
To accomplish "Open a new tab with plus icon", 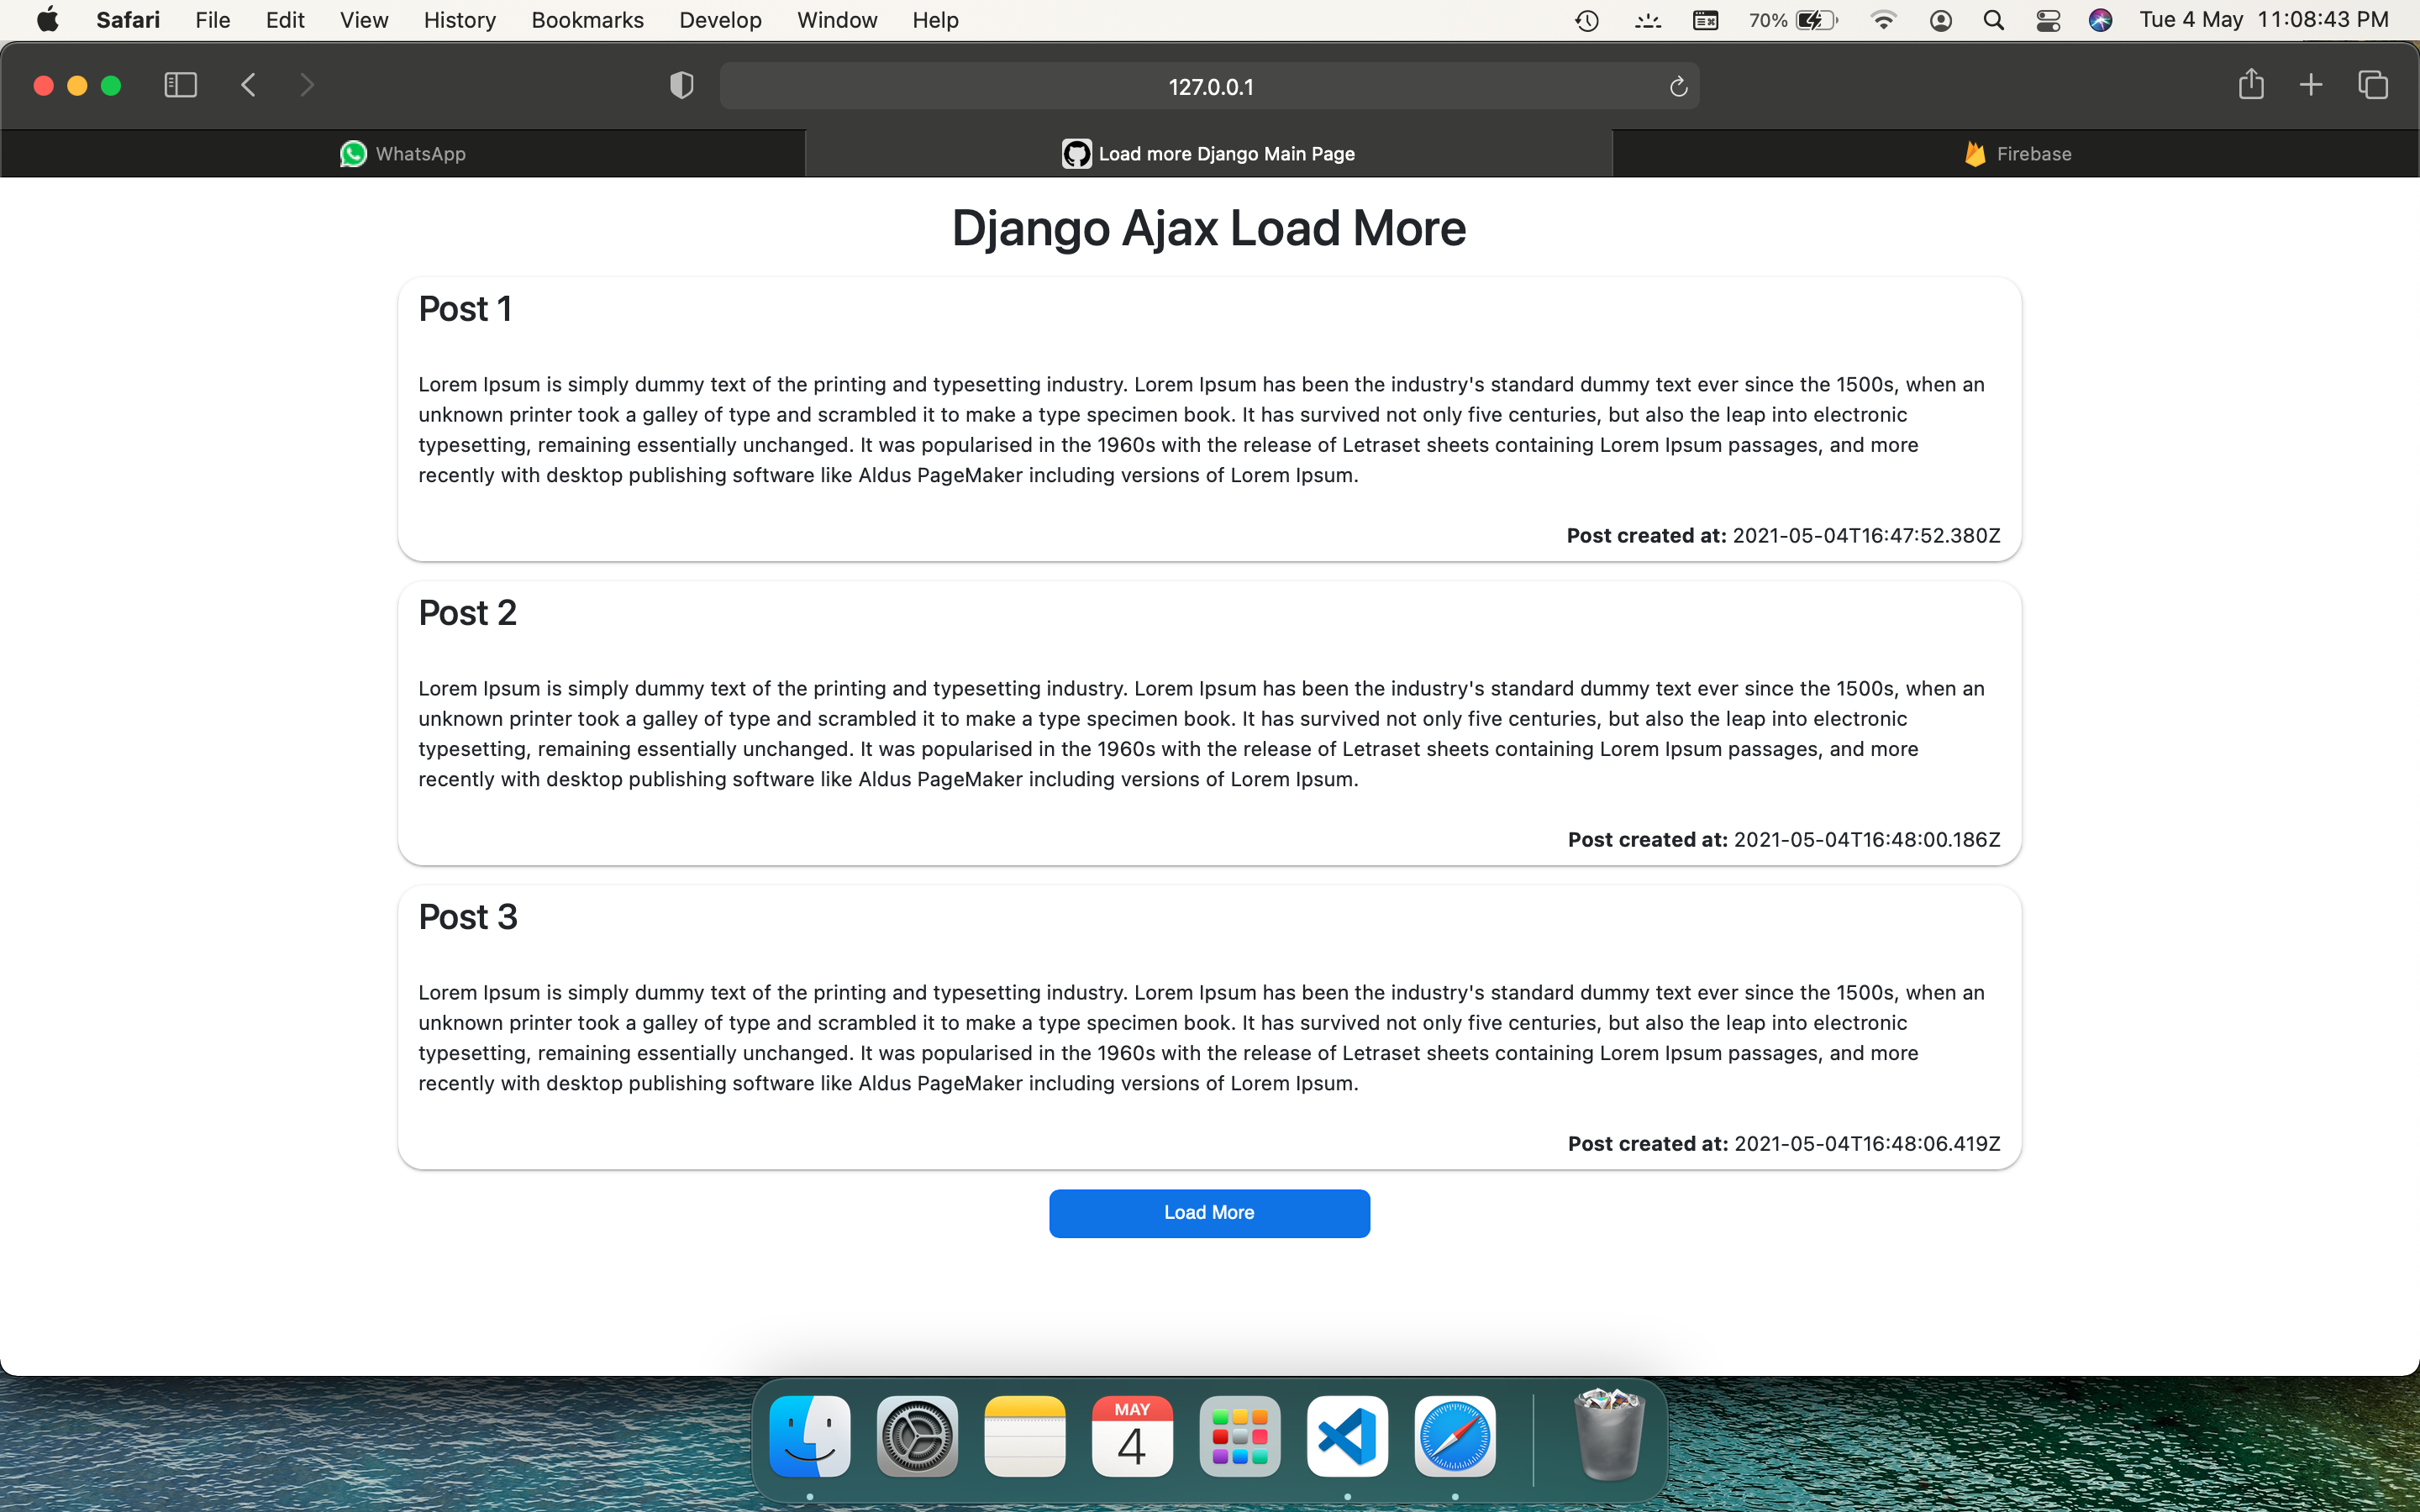I will (2310, 85).
